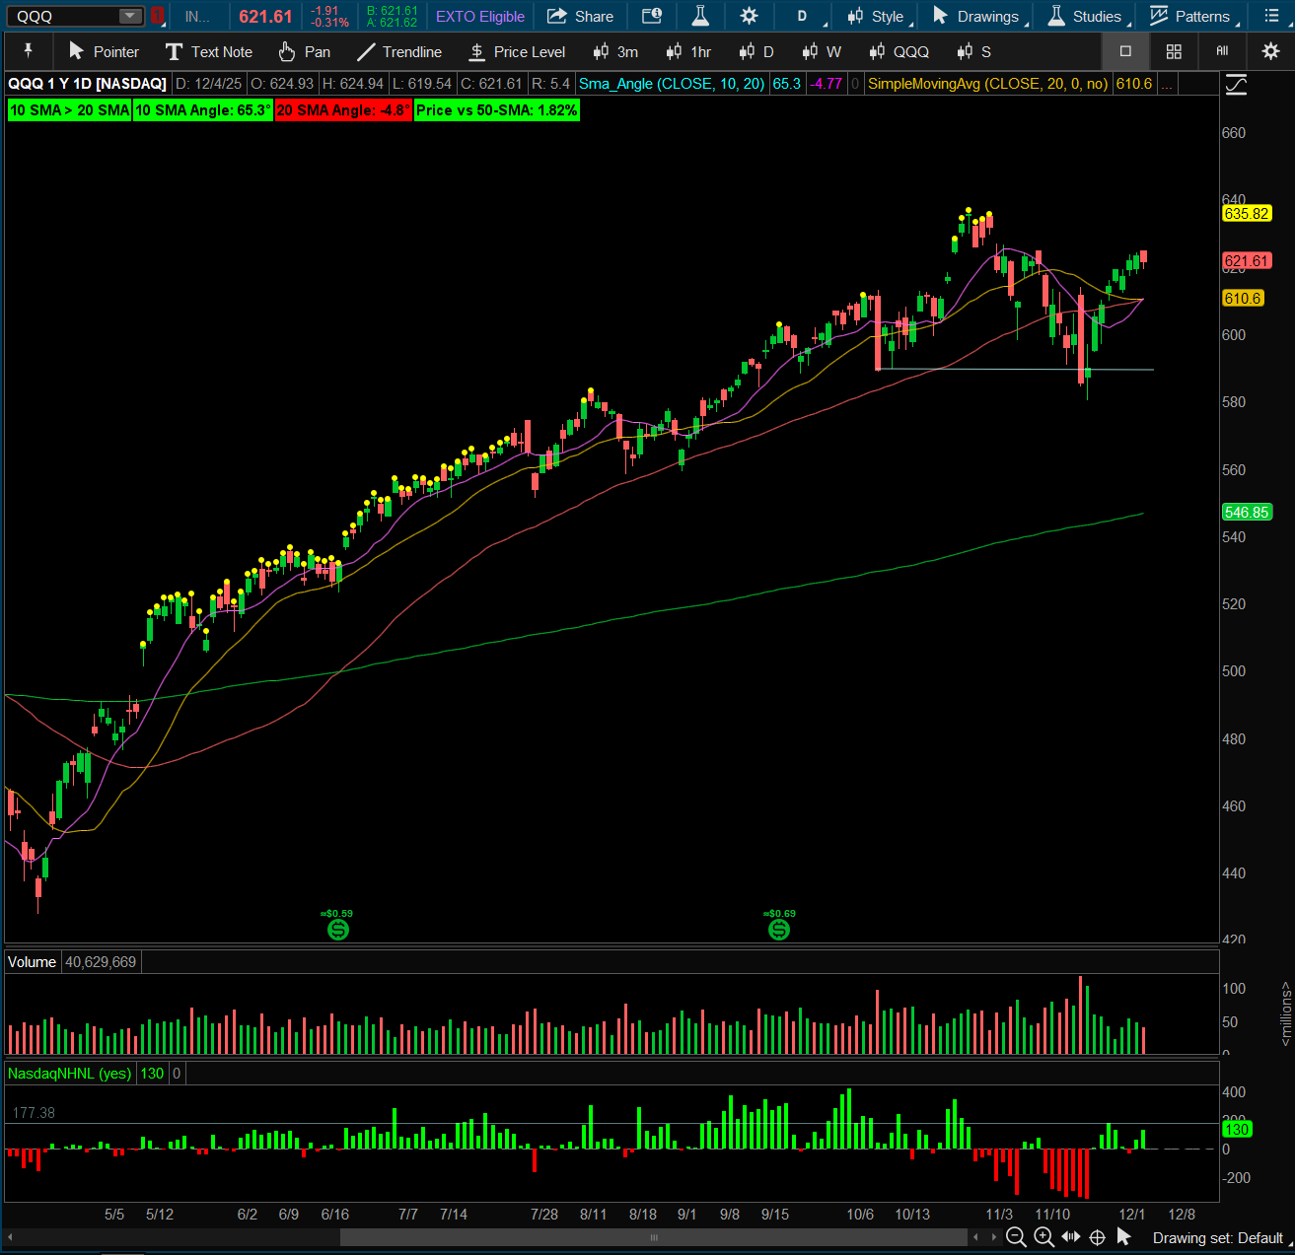Click the QQQ quick chart button
The image size is (1295, 1255).
tap(899, 51)
